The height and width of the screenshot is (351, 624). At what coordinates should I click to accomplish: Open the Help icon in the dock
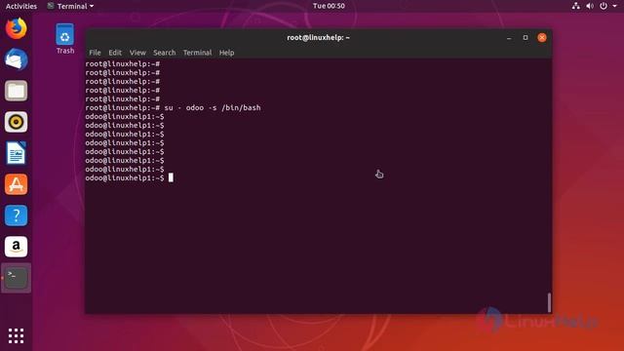point(16,215)
